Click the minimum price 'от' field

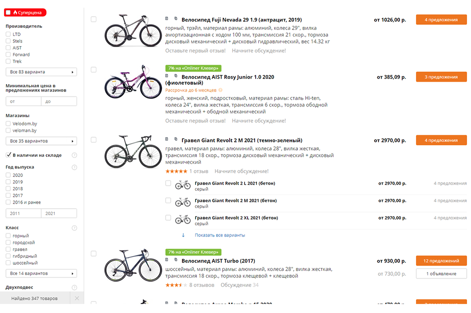click(24, 102)
